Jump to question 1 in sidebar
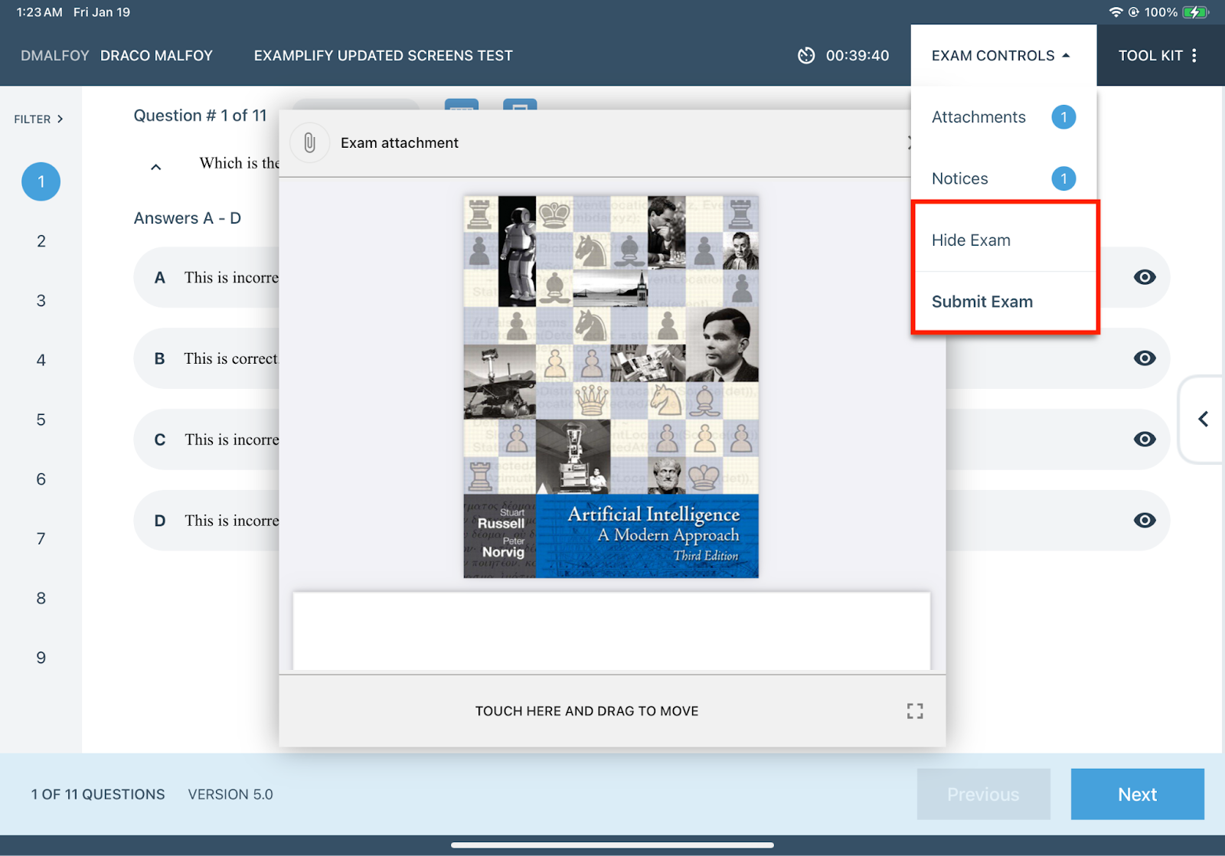Viewport: 1225px width, 856px height. tap(41, 181)
